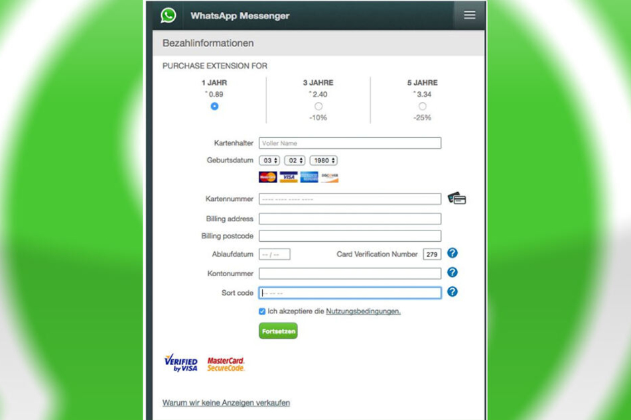The image size is (631, 420).
Task: Click the Discover card logo
Action: pyautogui.click(x=330, y=177)
